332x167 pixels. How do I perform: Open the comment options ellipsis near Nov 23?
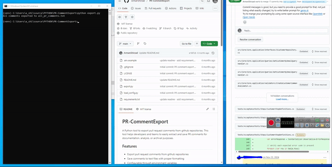coord(325,157)
